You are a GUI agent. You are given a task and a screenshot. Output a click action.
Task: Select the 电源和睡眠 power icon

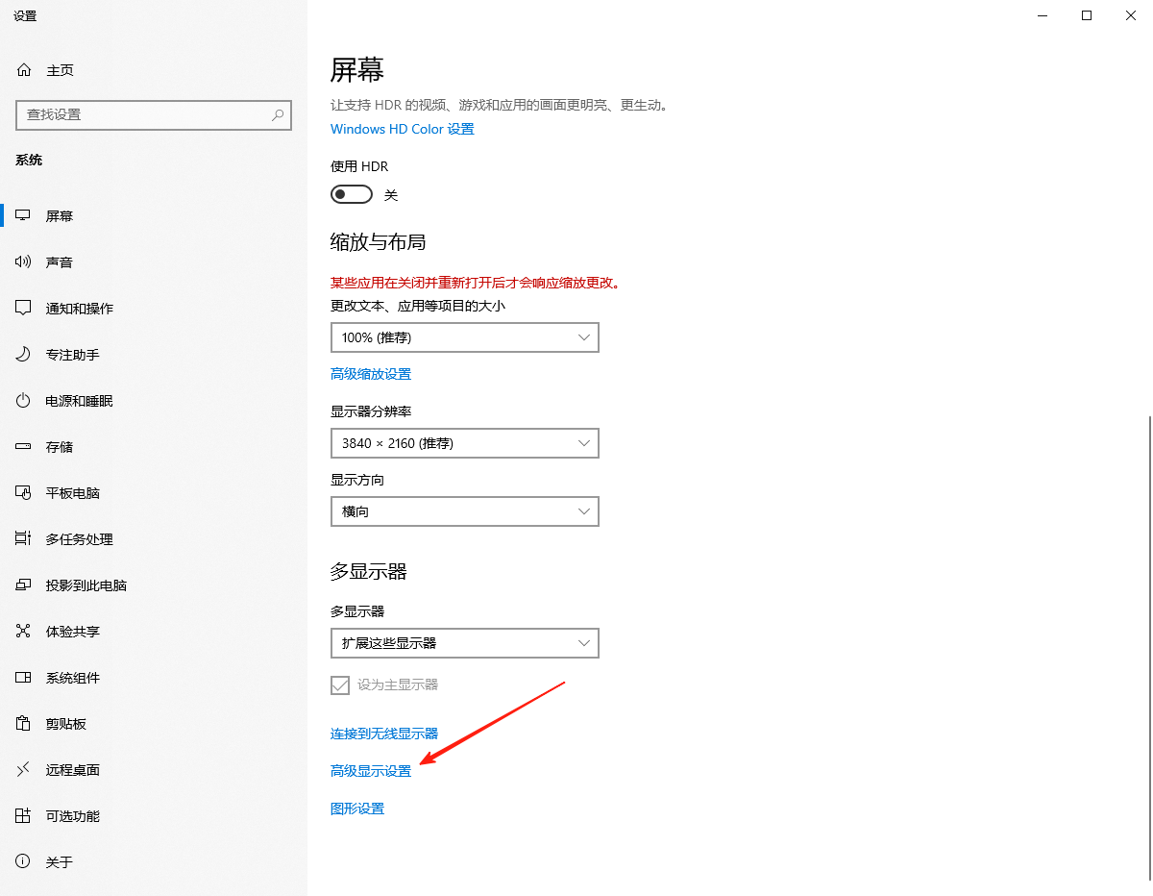pyautogui.click(x=24, y=401)
